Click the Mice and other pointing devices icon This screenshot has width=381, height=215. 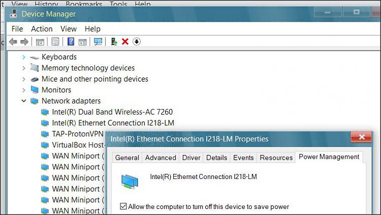[x=35, y=79]
